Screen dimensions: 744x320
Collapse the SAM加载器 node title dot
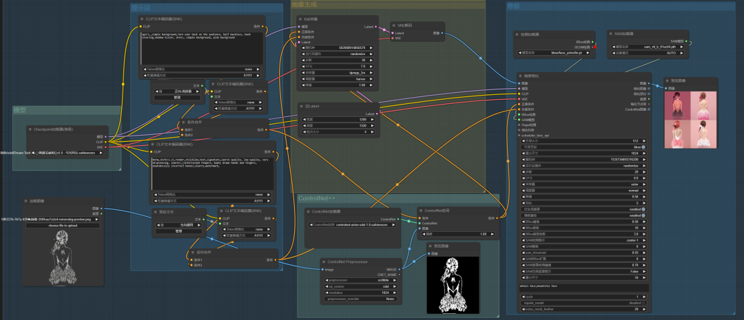[x=612, y=34]
